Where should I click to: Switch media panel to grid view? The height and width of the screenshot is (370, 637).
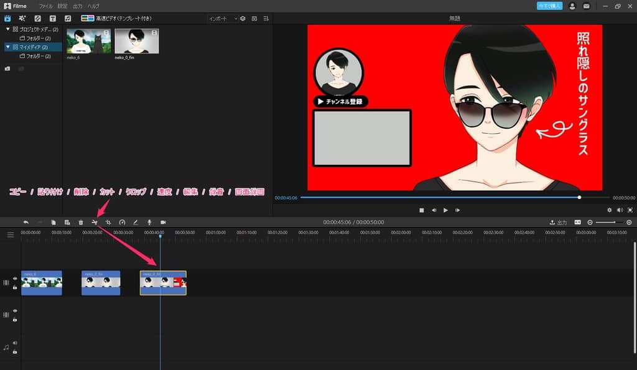click(x=254, y=19)
